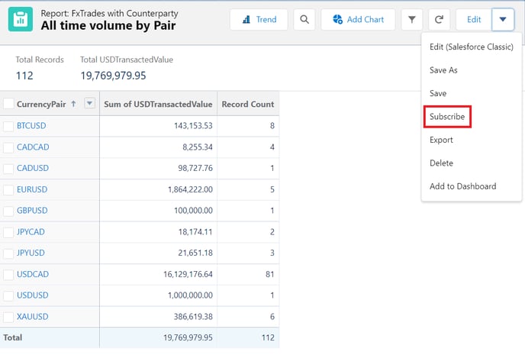
Task: Click the report icon beside the title
Action: click(21, 19)
